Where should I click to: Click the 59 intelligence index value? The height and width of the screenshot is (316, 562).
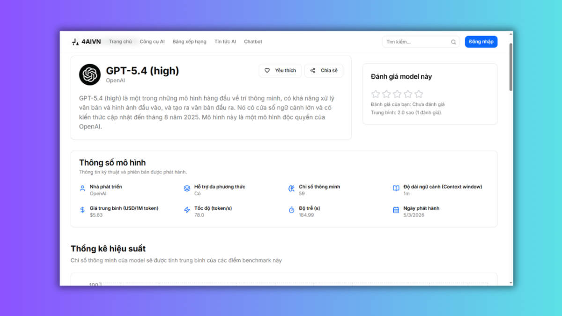(x=302, y=193)
